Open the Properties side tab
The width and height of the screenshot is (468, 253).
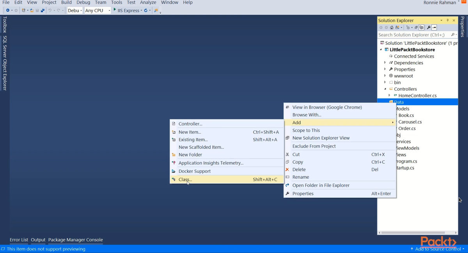tap(463, 27)
